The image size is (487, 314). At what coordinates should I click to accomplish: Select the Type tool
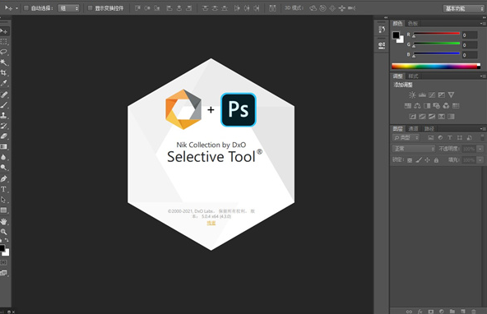[4, 189]
